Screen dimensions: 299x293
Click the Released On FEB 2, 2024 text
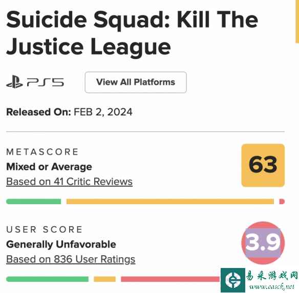[69, 112]
